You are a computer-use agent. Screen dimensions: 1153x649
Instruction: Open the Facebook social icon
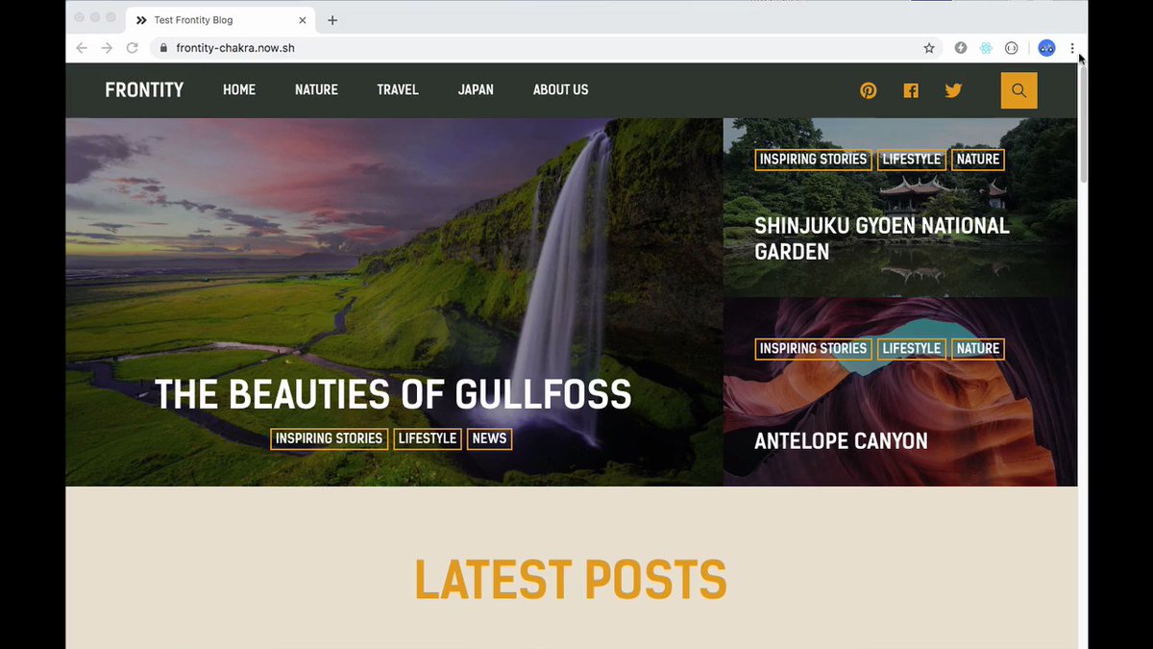911,90
